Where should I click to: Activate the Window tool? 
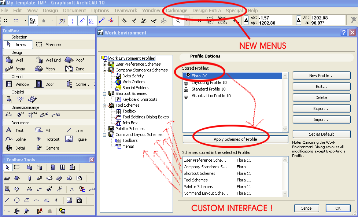18,84
